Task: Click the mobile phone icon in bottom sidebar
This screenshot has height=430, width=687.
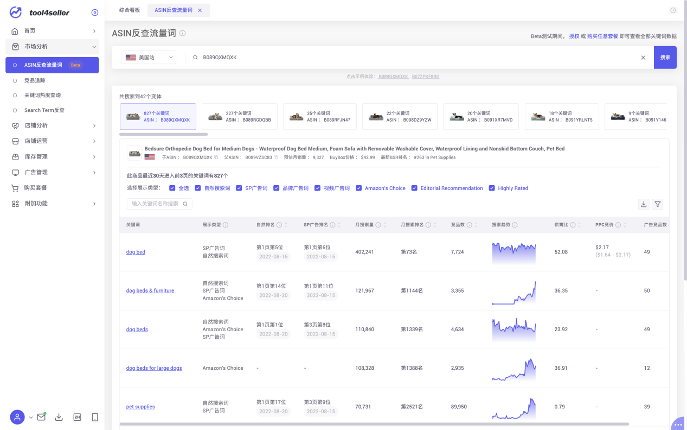Action: [95, 417]
